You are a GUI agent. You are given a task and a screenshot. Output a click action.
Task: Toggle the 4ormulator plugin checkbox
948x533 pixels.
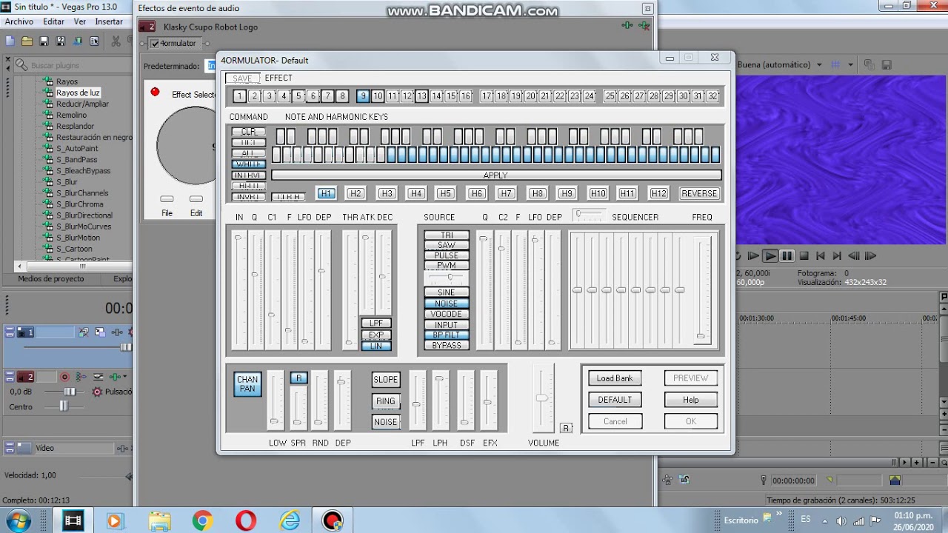tap(155, 44)
